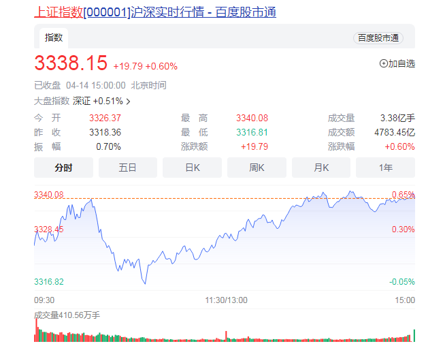Click the 3340.08 label on chart axis
The height and width of the screenshot is (348, 443).
click(49, 195)
